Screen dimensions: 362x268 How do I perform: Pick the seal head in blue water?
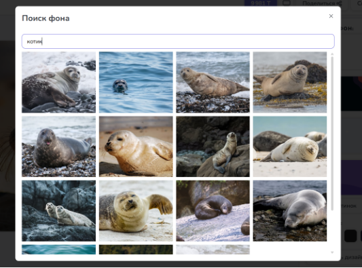[x=136, y=82]
